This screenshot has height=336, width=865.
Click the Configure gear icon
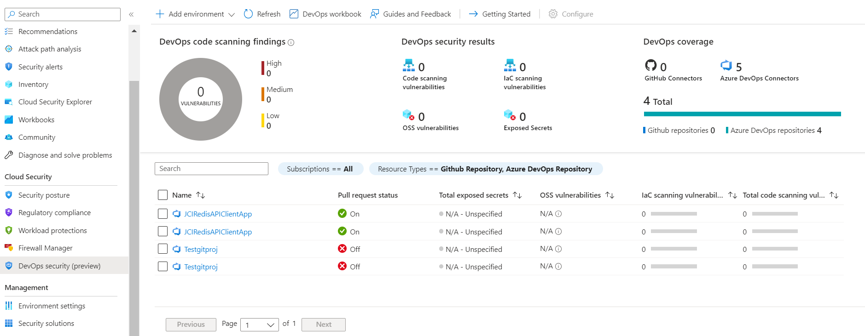(553, 14)
